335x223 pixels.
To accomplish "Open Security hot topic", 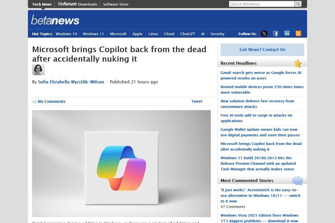I will coord(217,34).
